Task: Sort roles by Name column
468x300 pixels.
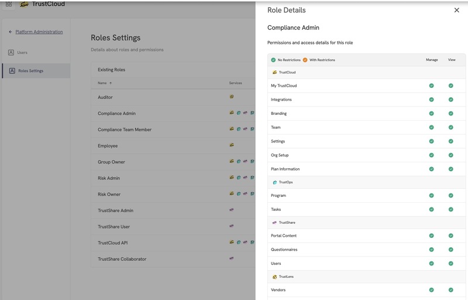Action: [x=105, y=83]
